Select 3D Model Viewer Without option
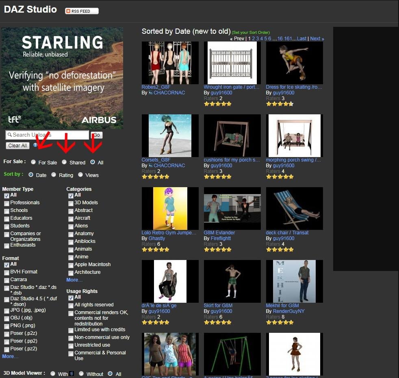This screenshot has width=399, height=378. (x=81, y=374)
